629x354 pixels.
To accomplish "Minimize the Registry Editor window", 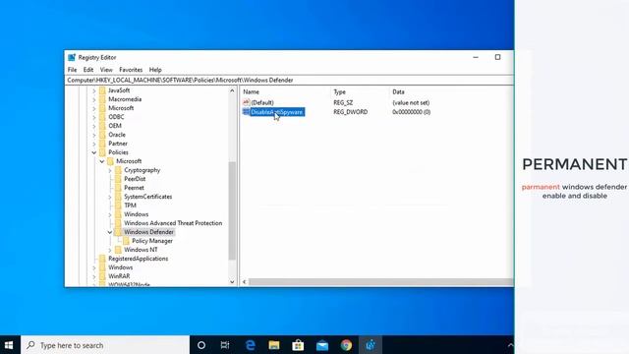I will coord(476,57).
